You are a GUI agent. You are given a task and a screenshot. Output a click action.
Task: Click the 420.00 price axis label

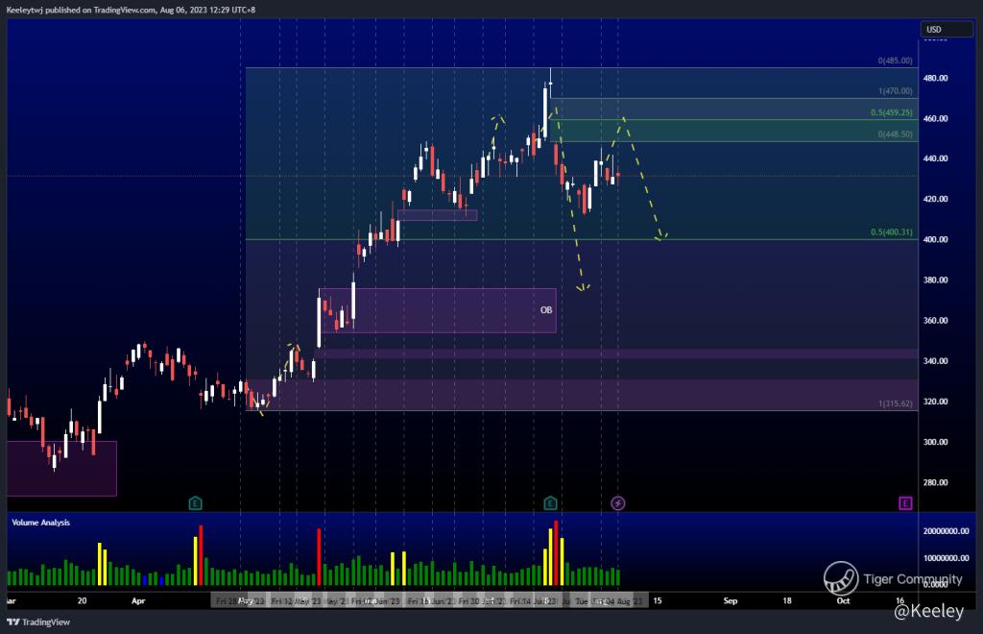[x=935, y=199]
